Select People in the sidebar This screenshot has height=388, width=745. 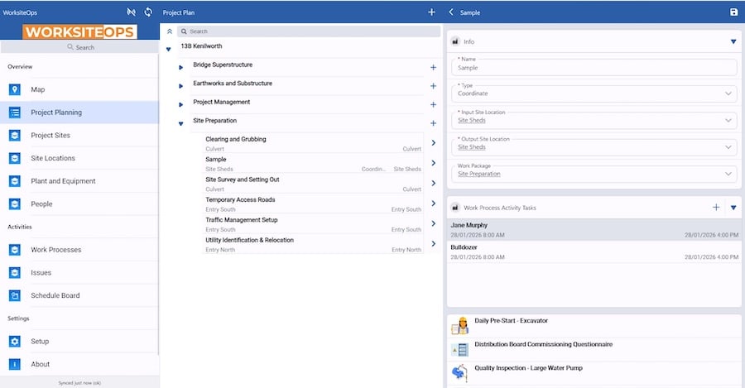tap(79, 204)
